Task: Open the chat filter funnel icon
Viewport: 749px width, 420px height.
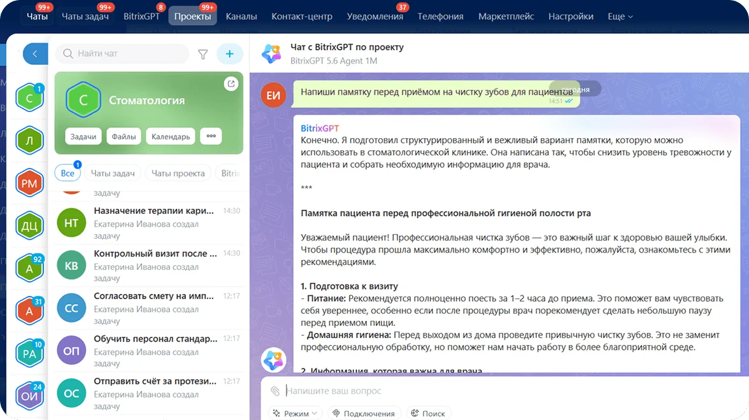Action: pyautogui.click(x=203, y=55)
